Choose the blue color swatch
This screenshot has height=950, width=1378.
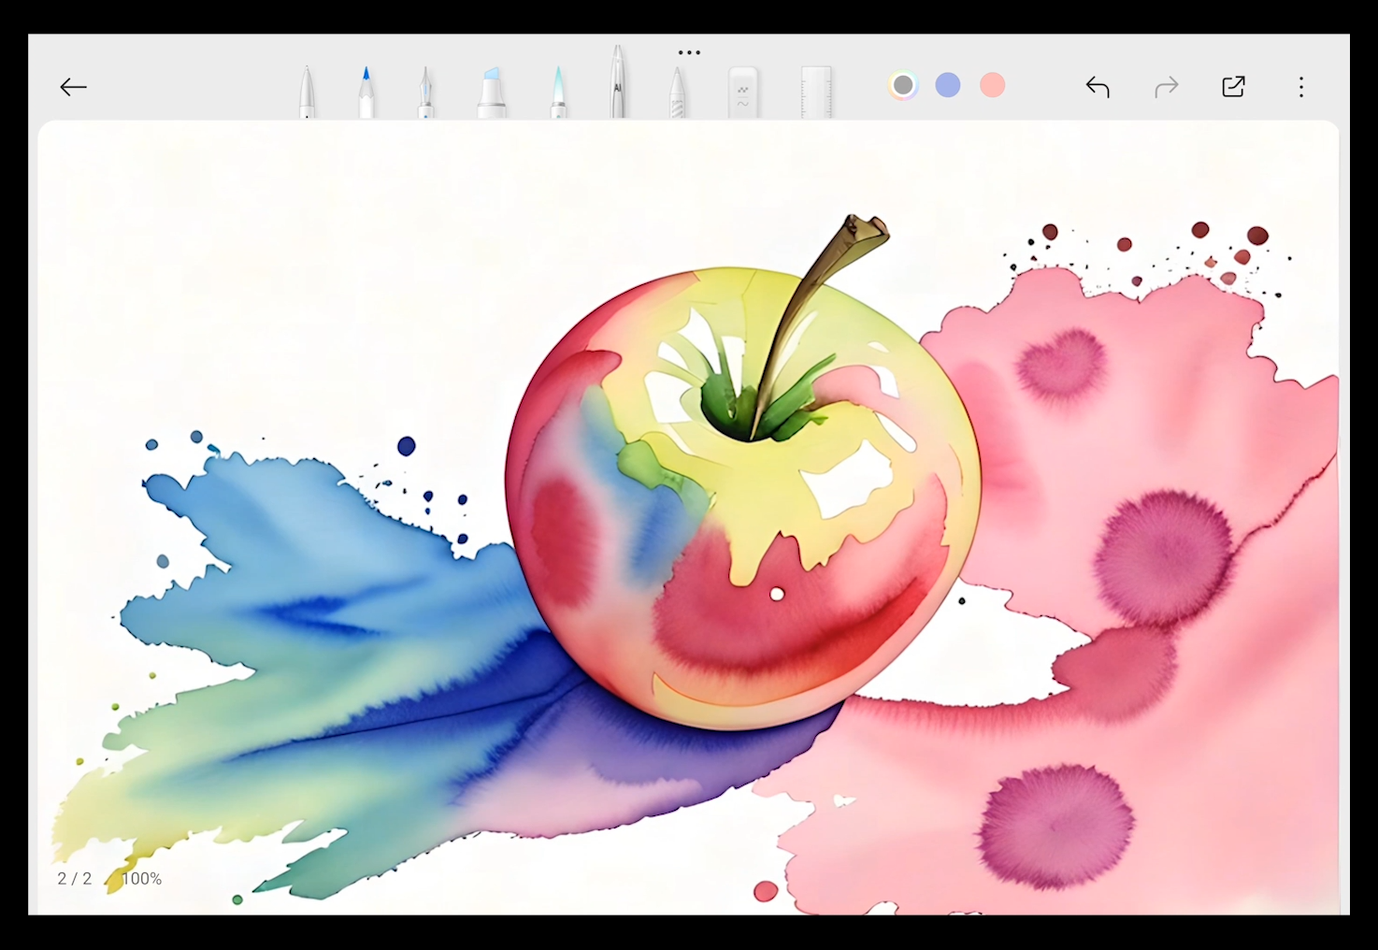pos(948,86)
